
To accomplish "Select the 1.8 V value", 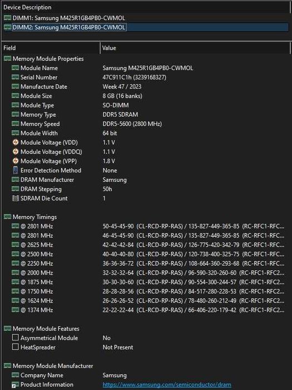I will [109, 161].
